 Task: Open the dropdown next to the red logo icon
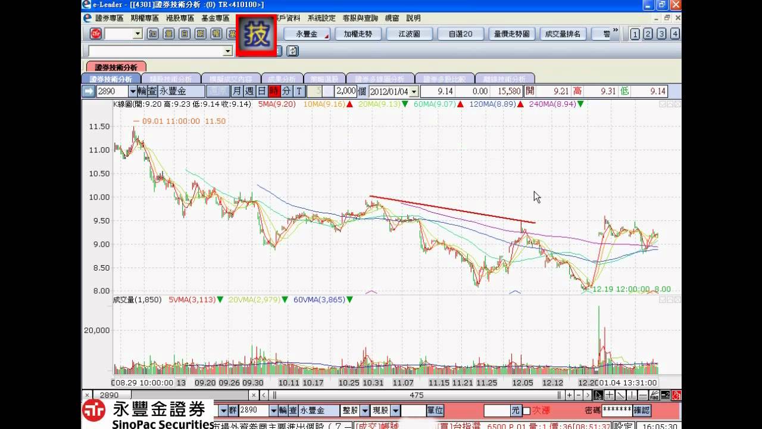tap(138, 33)
